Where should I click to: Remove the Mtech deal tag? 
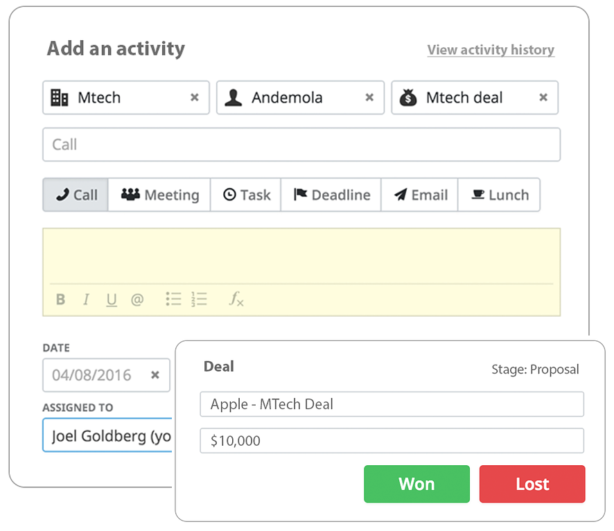point(543,98)
